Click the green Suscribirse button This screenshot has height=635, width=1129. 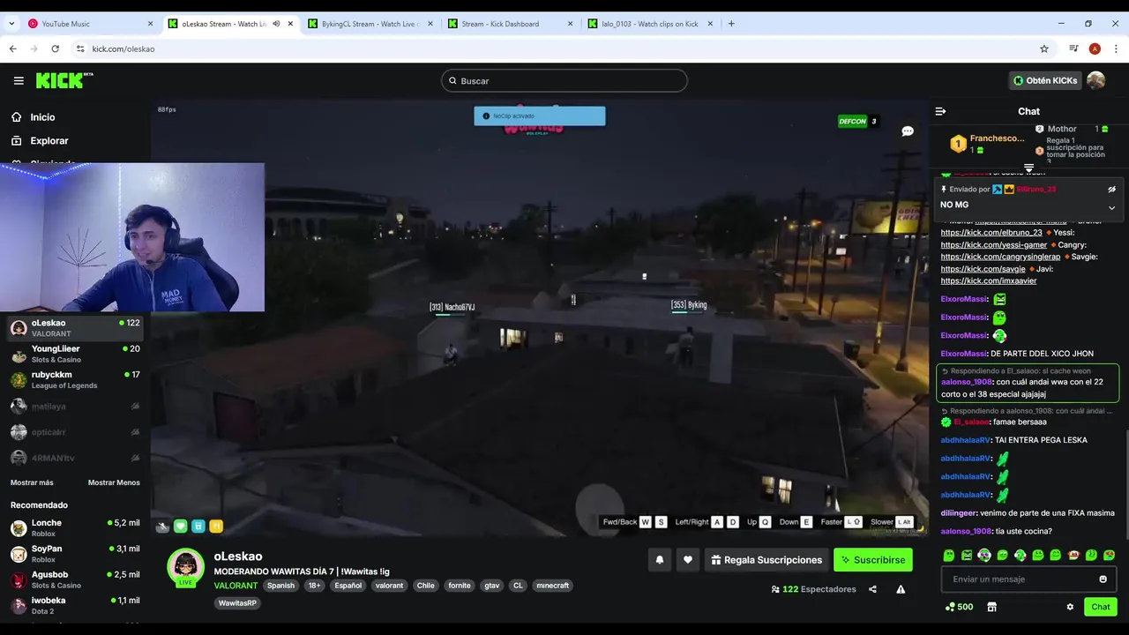click(873, 560)
